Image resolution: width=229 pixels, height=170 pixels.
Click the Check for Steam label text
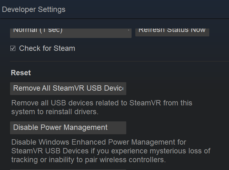click(x=47, y=48)
